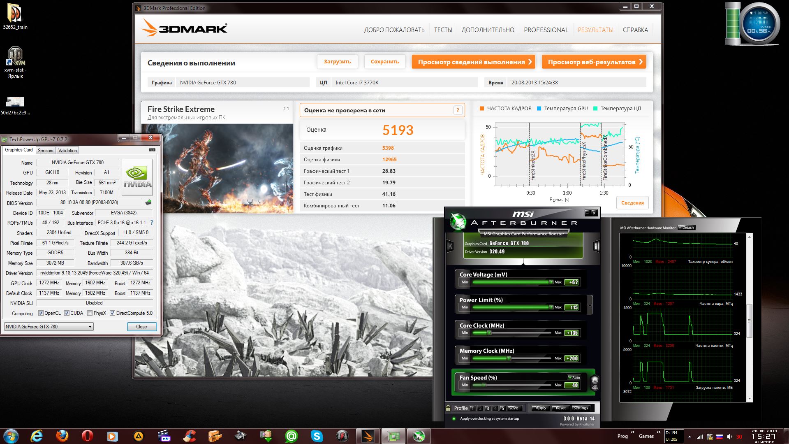The height and width of the screenshot is (444, 789).
Task: Switch to MSI Afterburner taskbar button
Action: point(419,436)
